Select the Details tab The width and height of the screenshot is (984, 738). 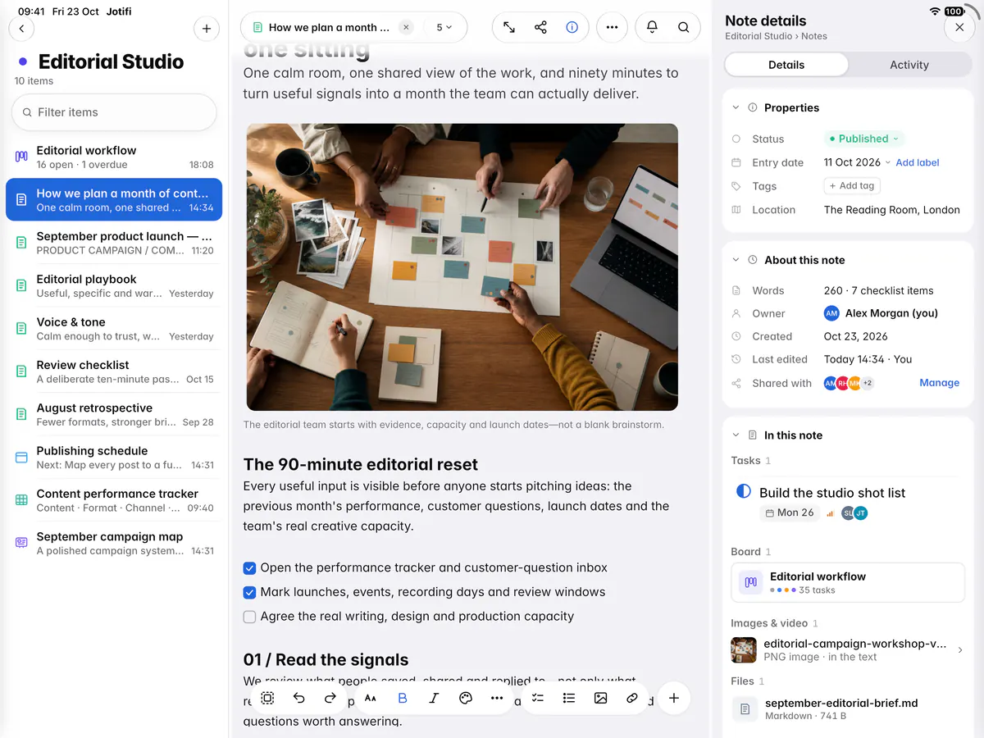coord(786,65)
